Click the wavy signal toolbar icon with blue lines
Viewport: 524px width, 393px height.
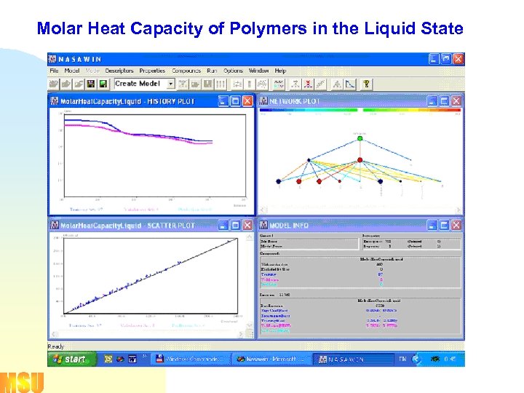(278, 84)
